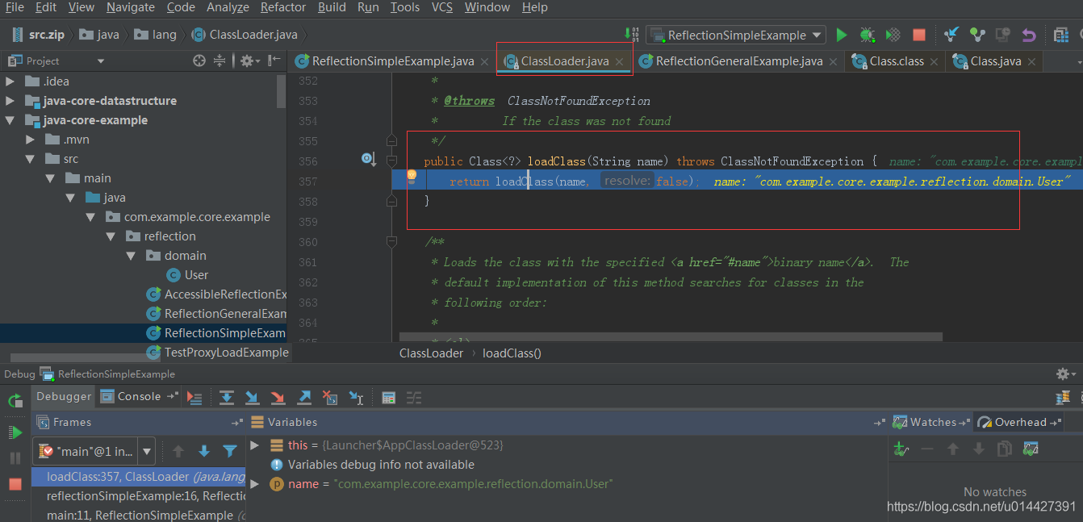The height and width of the screenshot is (522, 1083).
Task: Run ReflectionSimpleExample with the green play icon
Action: click(842, 35)
